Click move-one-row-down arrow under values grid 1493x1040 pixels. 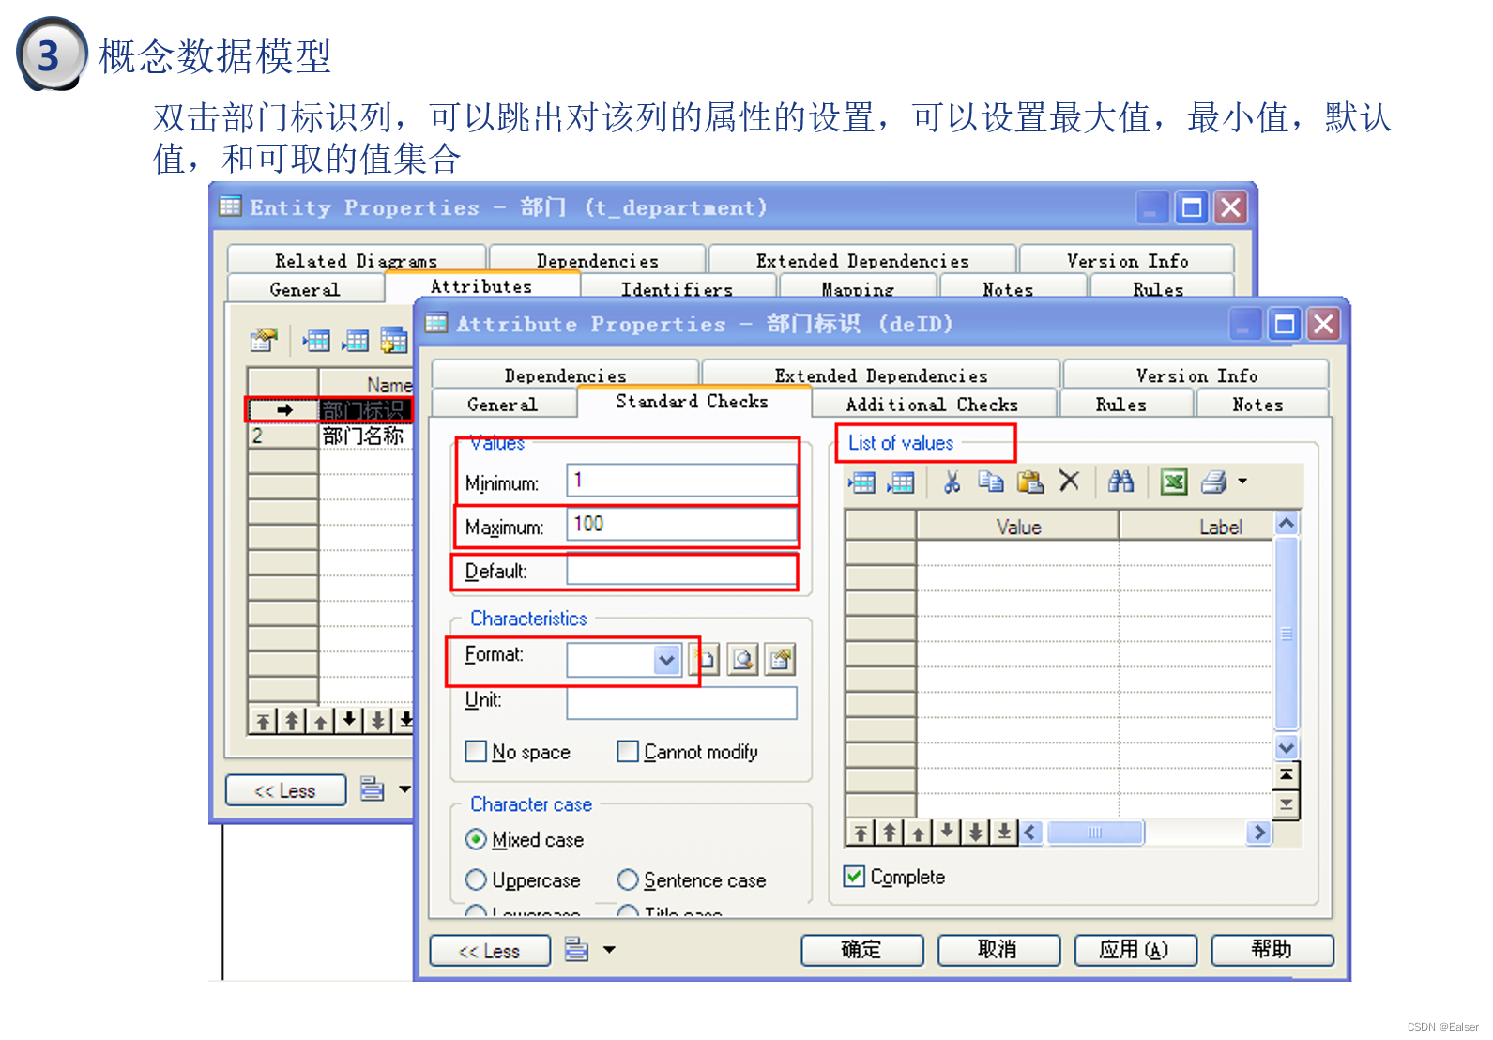[x=947, y=833]
